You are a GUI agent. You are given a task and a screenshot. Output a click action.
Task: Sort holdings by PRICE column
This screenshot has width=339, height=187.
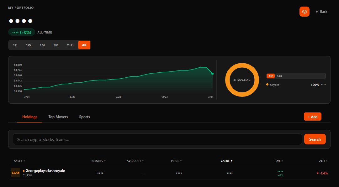coord(176,161)
